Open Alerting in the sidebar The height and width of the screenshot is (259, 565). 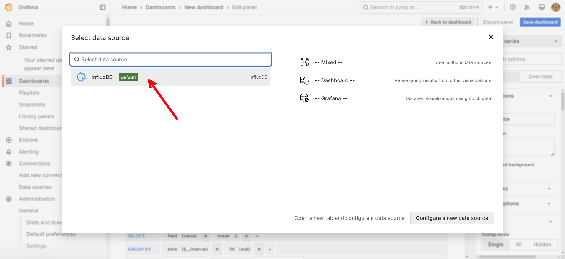pos(29,152)
